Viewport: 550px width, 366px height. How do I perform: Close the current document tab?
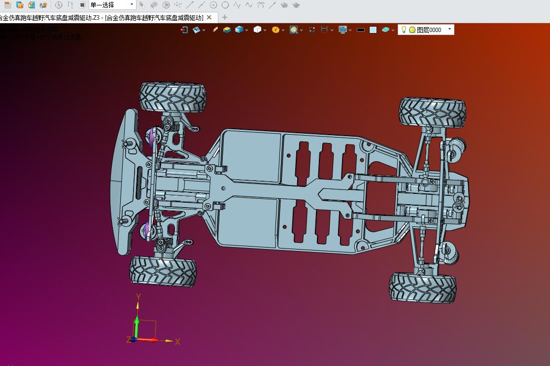tap(209, 17)
